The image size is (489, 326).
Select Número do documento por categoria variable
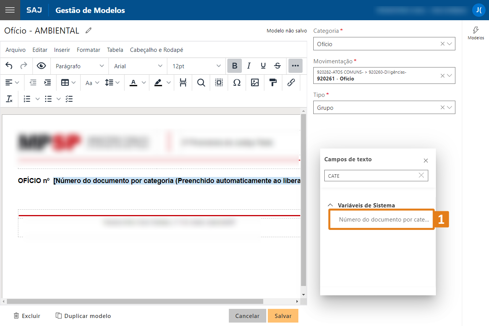coord(381,219)
